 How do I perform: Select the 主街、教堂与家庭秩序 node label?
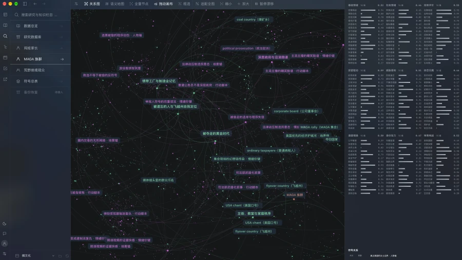254,213
